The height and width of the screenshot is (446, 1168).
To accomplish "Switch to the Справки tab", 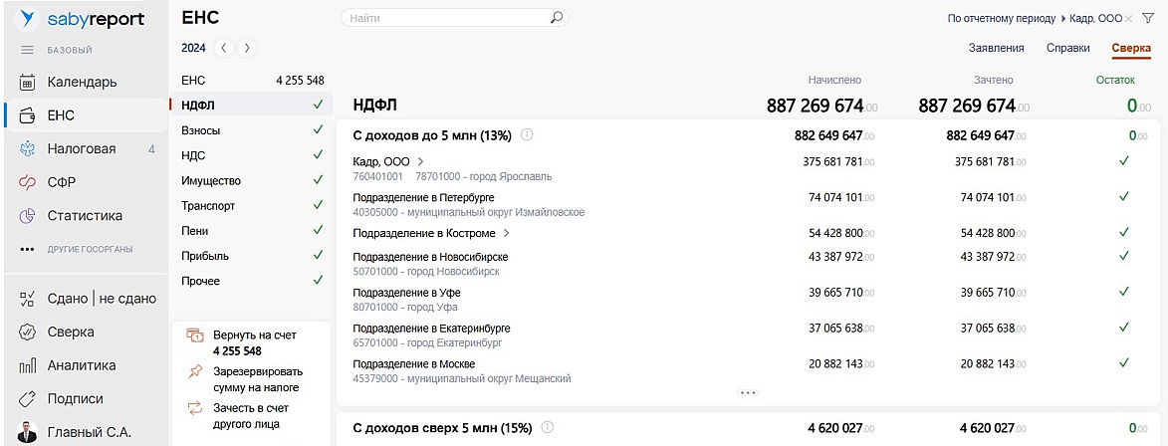I will click(1067, 48).
